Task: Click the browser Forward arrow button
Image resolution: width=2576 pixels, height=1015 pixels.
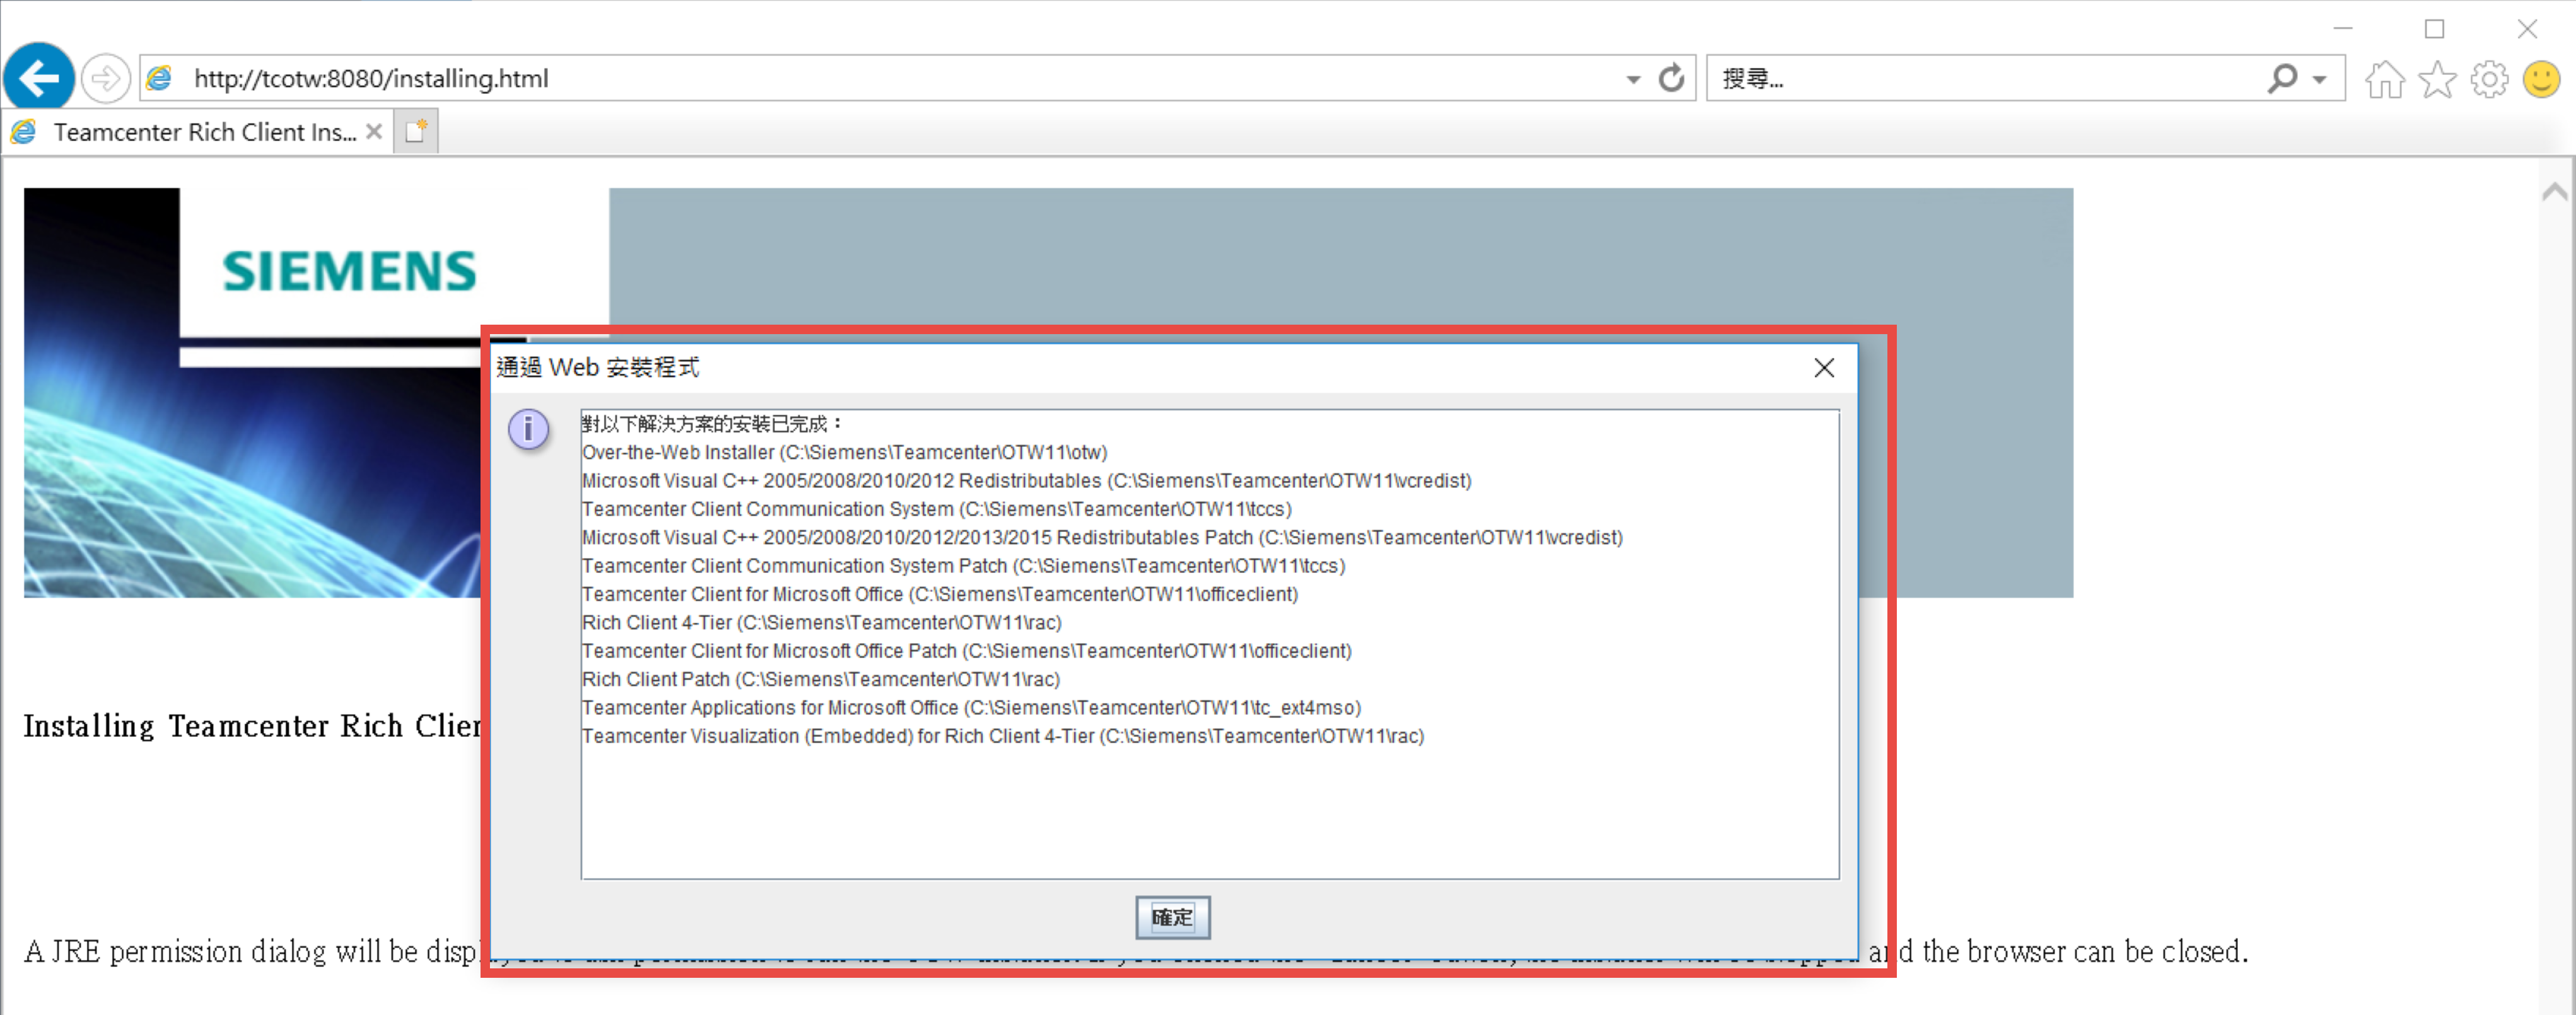Action: tap(105, 78)
